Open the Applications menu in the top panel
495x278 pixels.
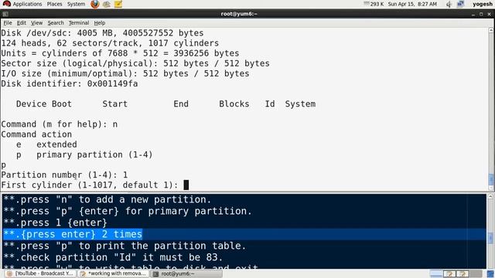(x=27, y=4)
